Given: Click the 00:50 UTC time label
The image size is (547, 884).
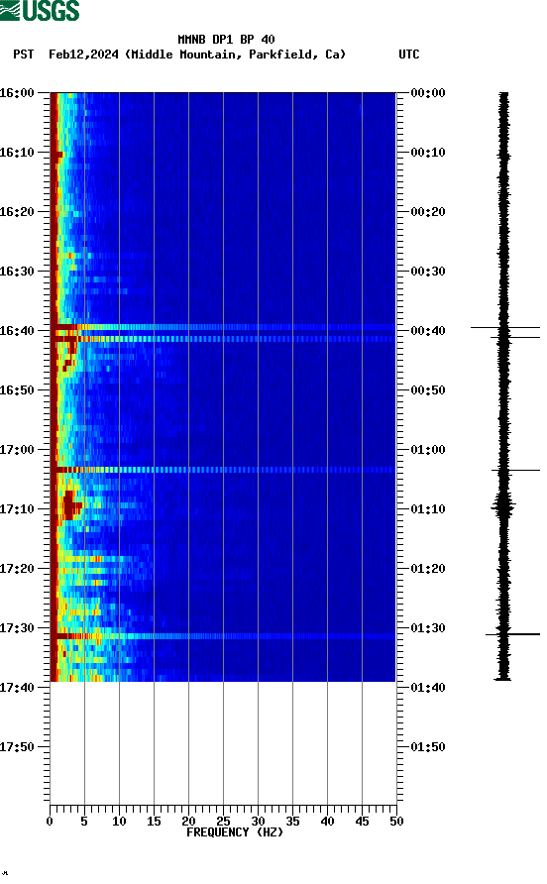Looking at the screenshot, I should click(x=428, y=390).
